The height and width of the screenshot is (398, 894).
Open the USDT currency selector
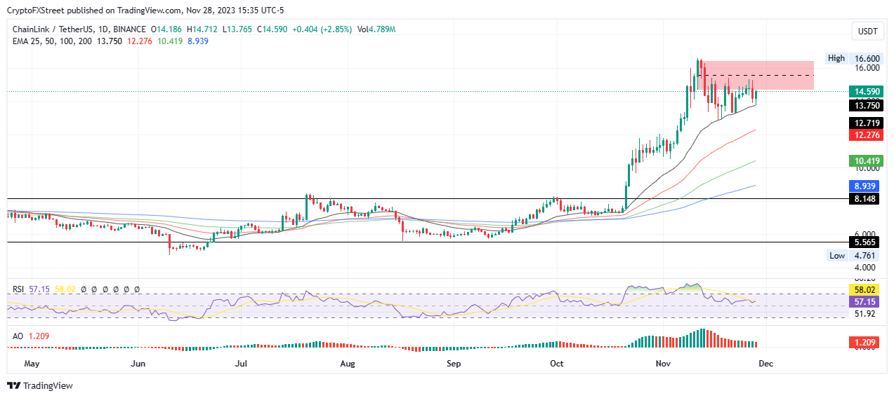coord(867,32)
